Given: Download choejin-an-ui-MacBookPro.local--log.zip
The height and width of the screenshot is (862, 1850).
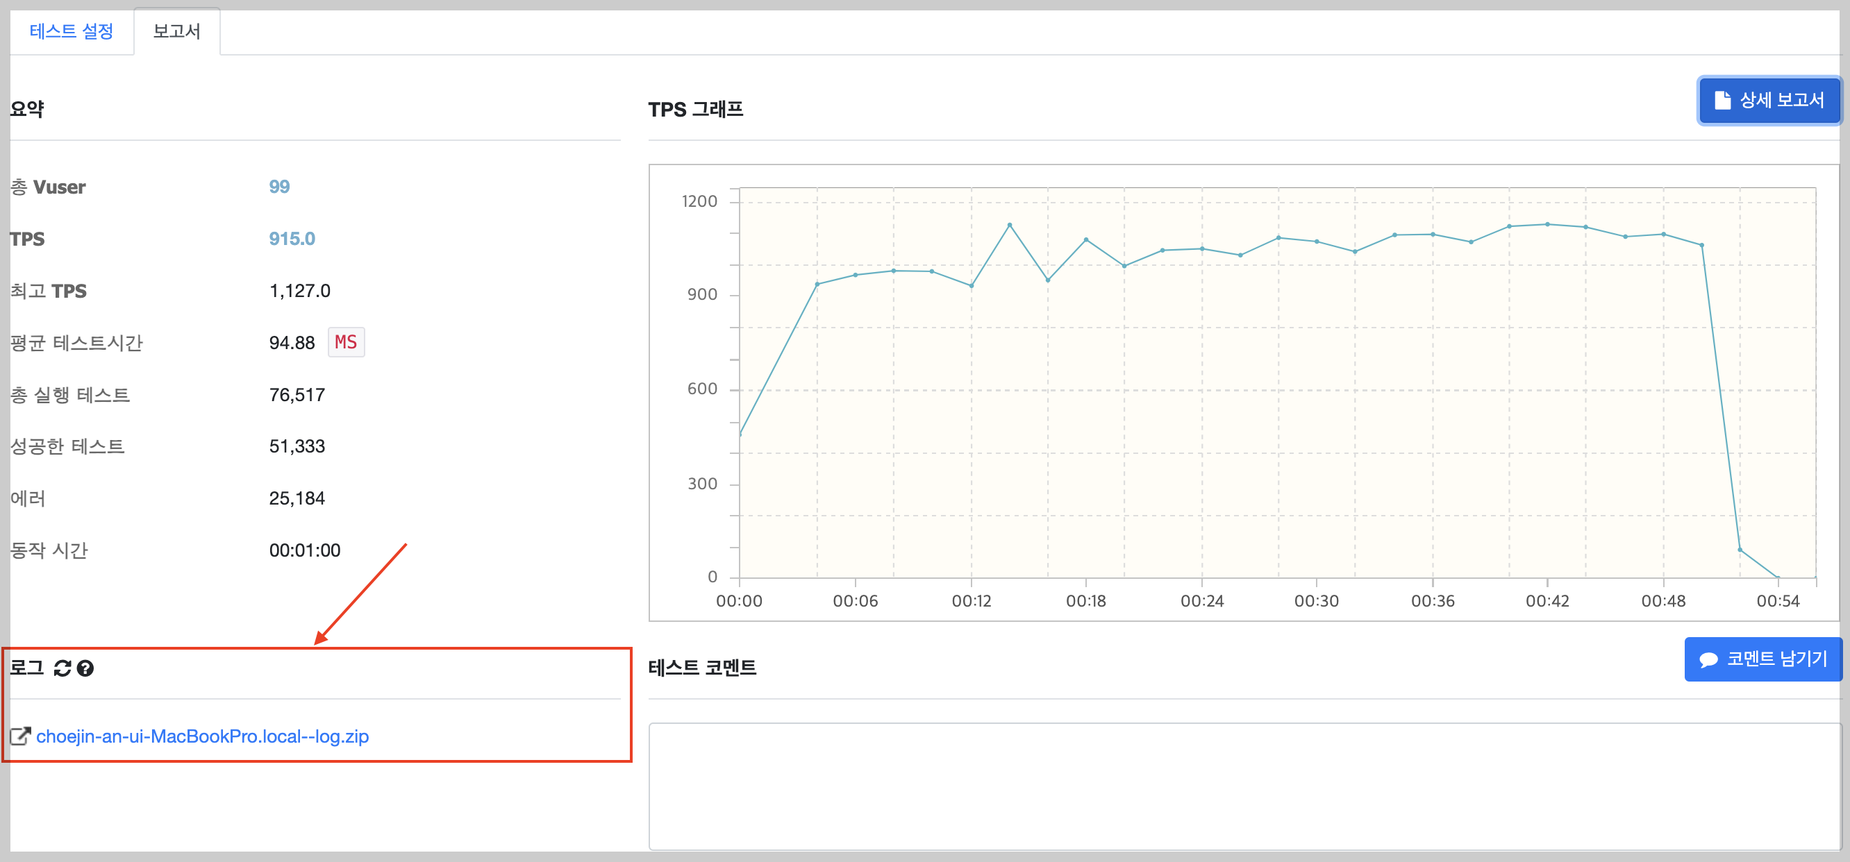Looking at the screenshot, I should coord(202,736).
